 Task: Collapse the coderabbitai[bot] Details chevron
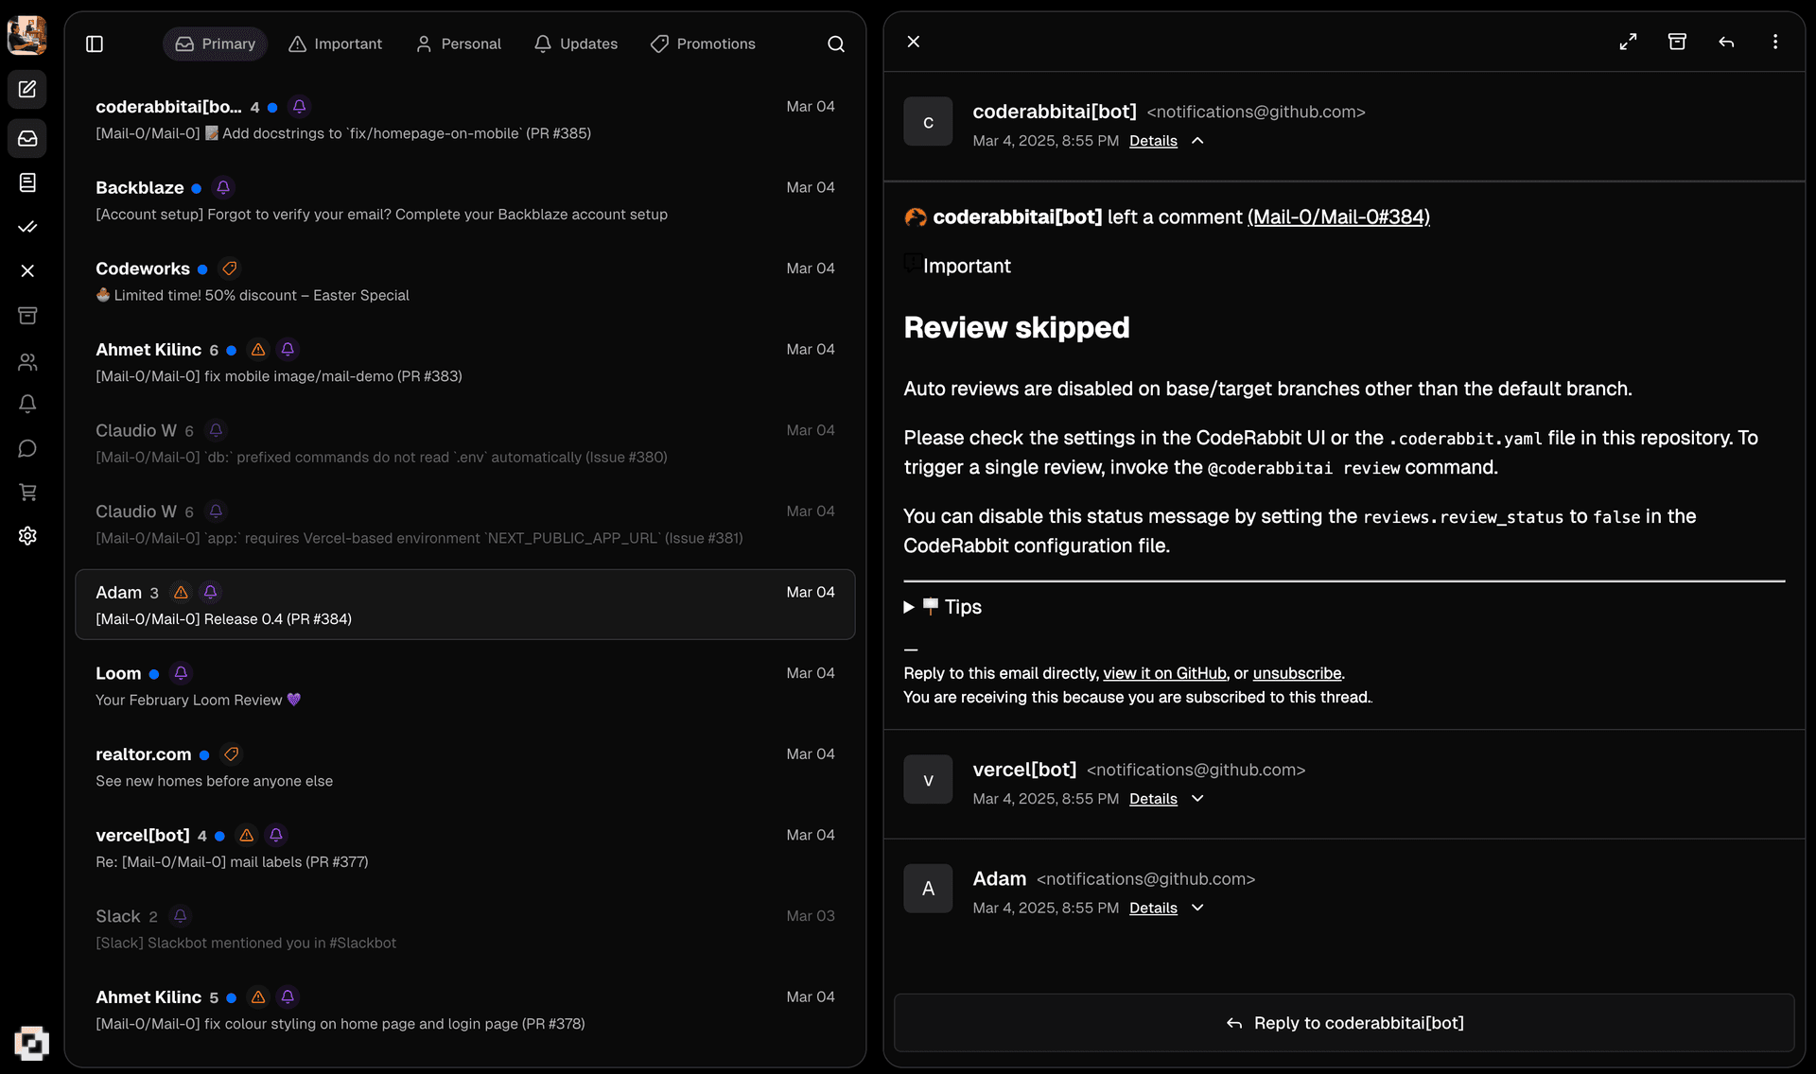1197,141
